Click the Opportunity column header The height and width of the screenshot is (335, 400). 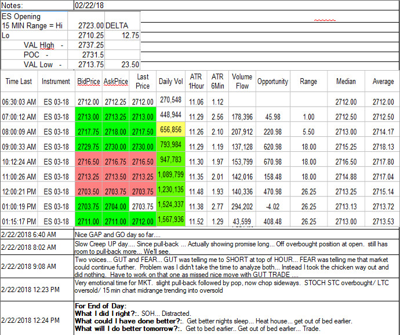tap(272, 81)
